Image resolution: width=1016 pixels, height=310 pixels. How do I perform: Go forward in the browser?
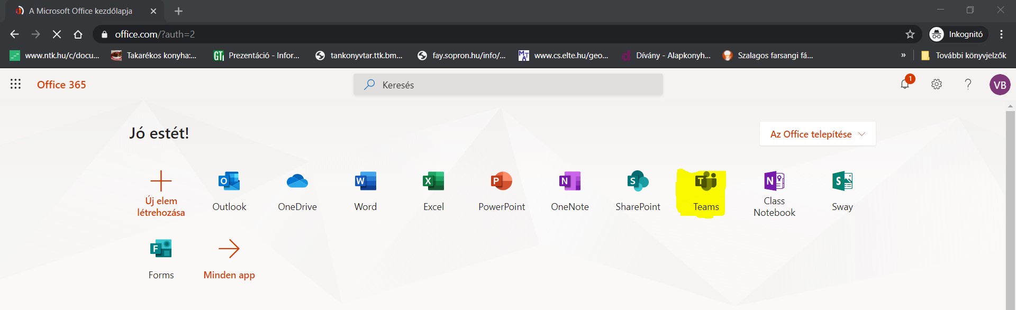(35, 34)
